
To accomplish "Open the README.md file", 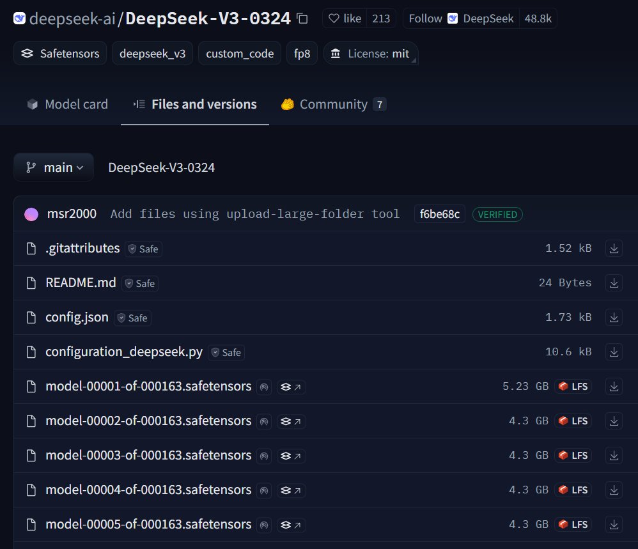I will [x=81, y=282].
